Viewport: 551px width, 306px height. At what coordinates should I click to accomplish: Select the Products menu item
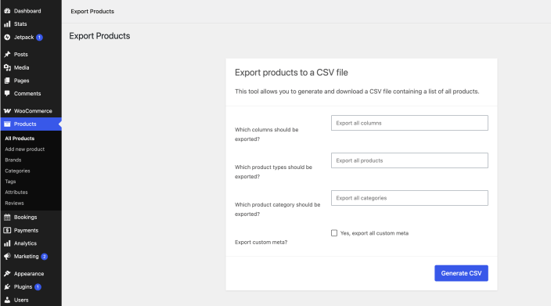[31, 124]
